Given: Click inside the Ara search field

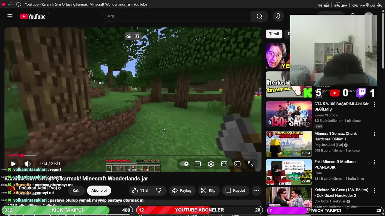Looking at the screenshot, I should click(x=177, y=16).
